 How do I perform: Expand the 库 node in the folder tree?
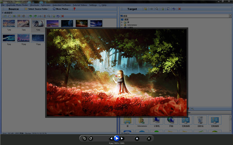(x=122, y=22)
